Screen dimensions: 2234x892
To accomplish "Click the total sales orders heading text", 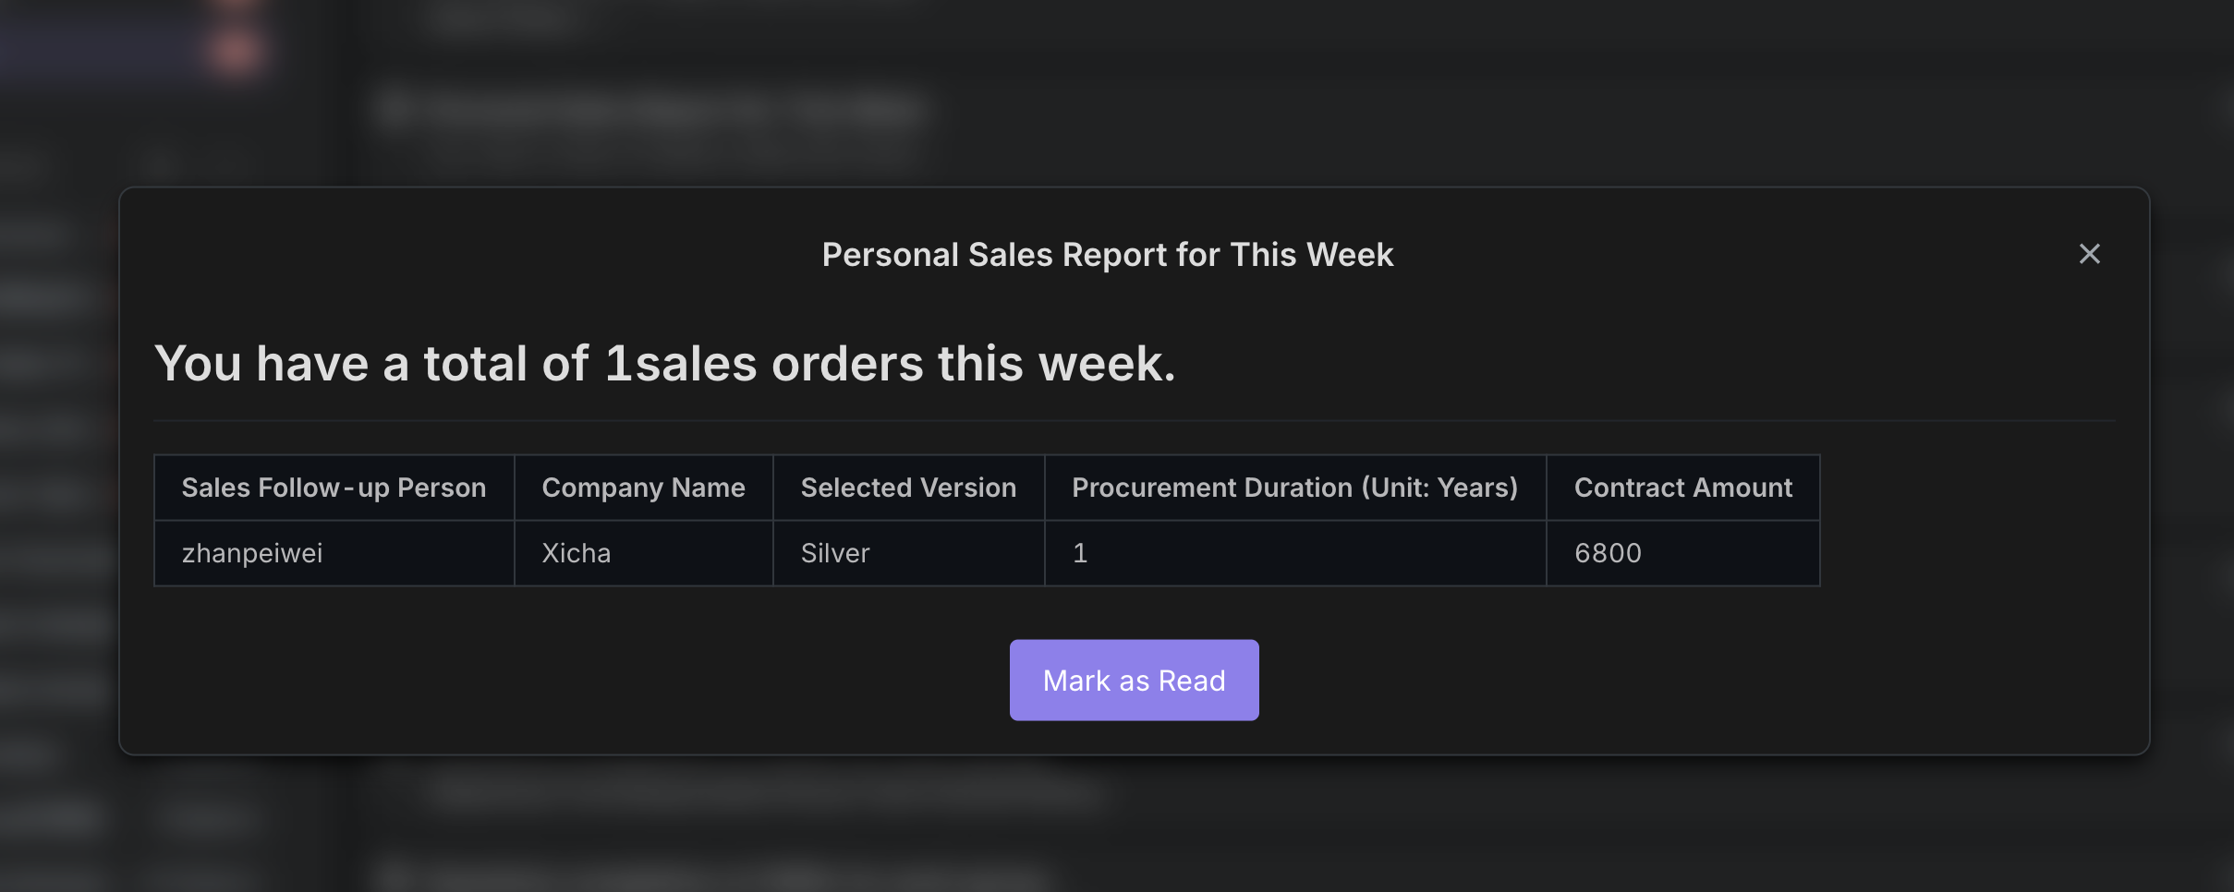I will click(x=664, y=363).
